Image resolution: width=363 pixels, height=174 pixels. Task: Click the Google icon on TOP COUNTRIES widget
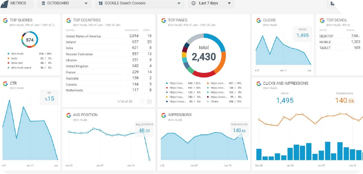68,20
